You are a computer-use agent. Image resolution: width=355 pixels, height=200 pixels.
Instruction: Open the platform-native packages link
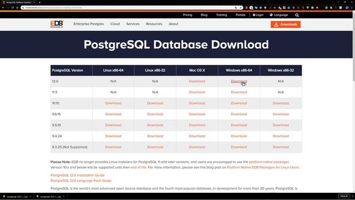(x=269, y=162)
